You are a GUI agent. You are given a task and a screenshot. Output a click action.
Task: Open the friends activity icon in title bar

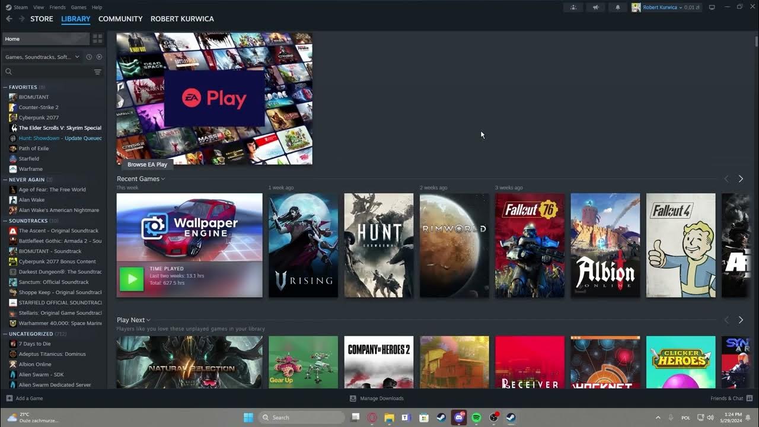pyautogui.click(x=573, y=7)
